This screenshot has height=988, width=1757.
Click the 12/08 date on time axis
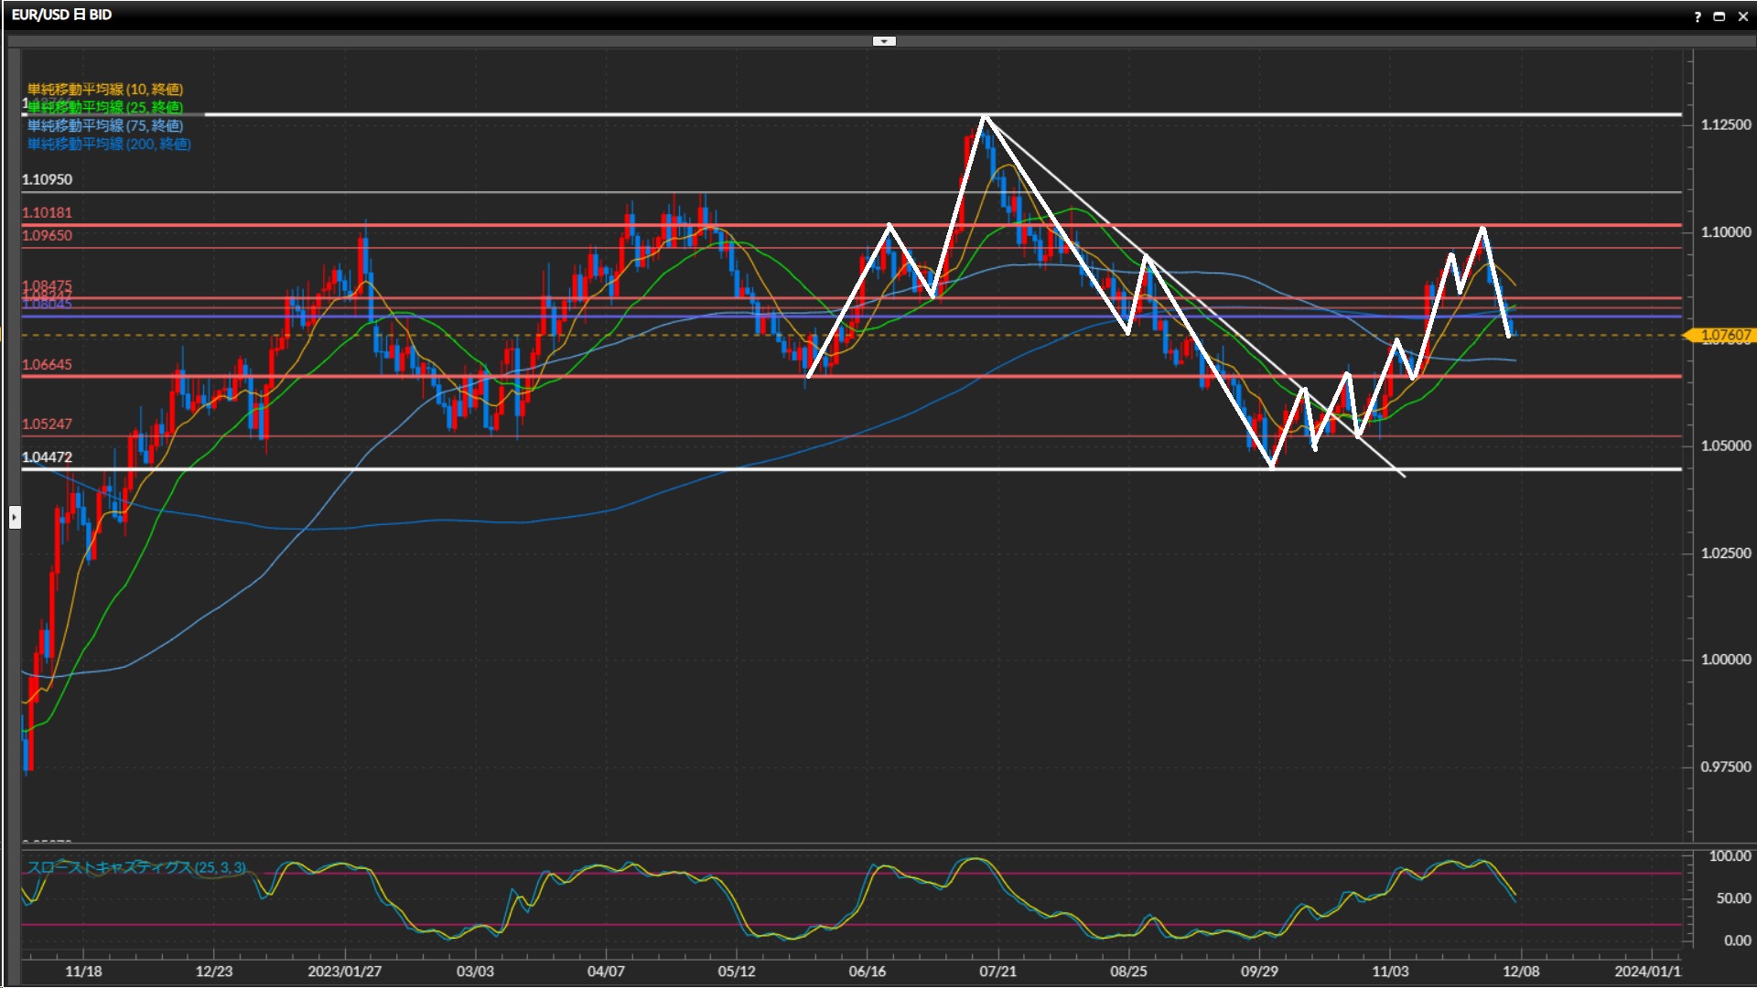point(1520,972)
